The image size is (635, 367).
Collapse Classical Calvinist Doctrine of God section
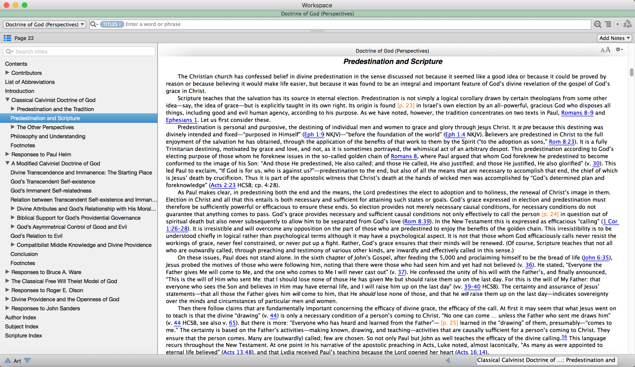click(7, 100)
